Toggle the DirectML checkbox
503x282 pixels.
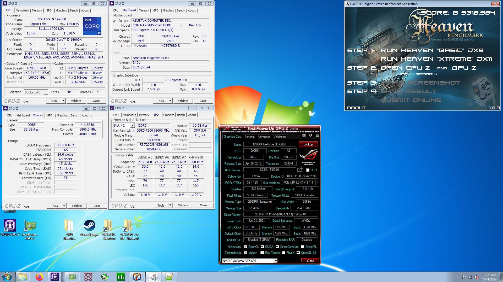302,247
